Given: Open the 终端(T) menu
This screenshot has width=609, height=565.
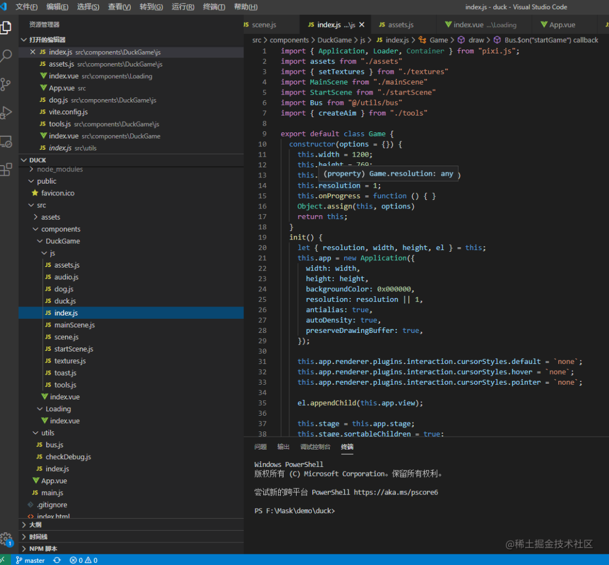Looking at the screenshot, I should coord(214,7).
